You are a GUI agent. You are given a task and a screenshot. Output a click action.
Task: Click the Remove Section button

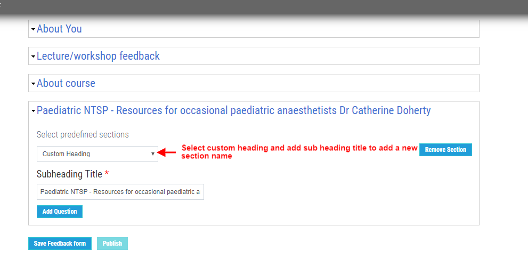[x=445, y=150]
